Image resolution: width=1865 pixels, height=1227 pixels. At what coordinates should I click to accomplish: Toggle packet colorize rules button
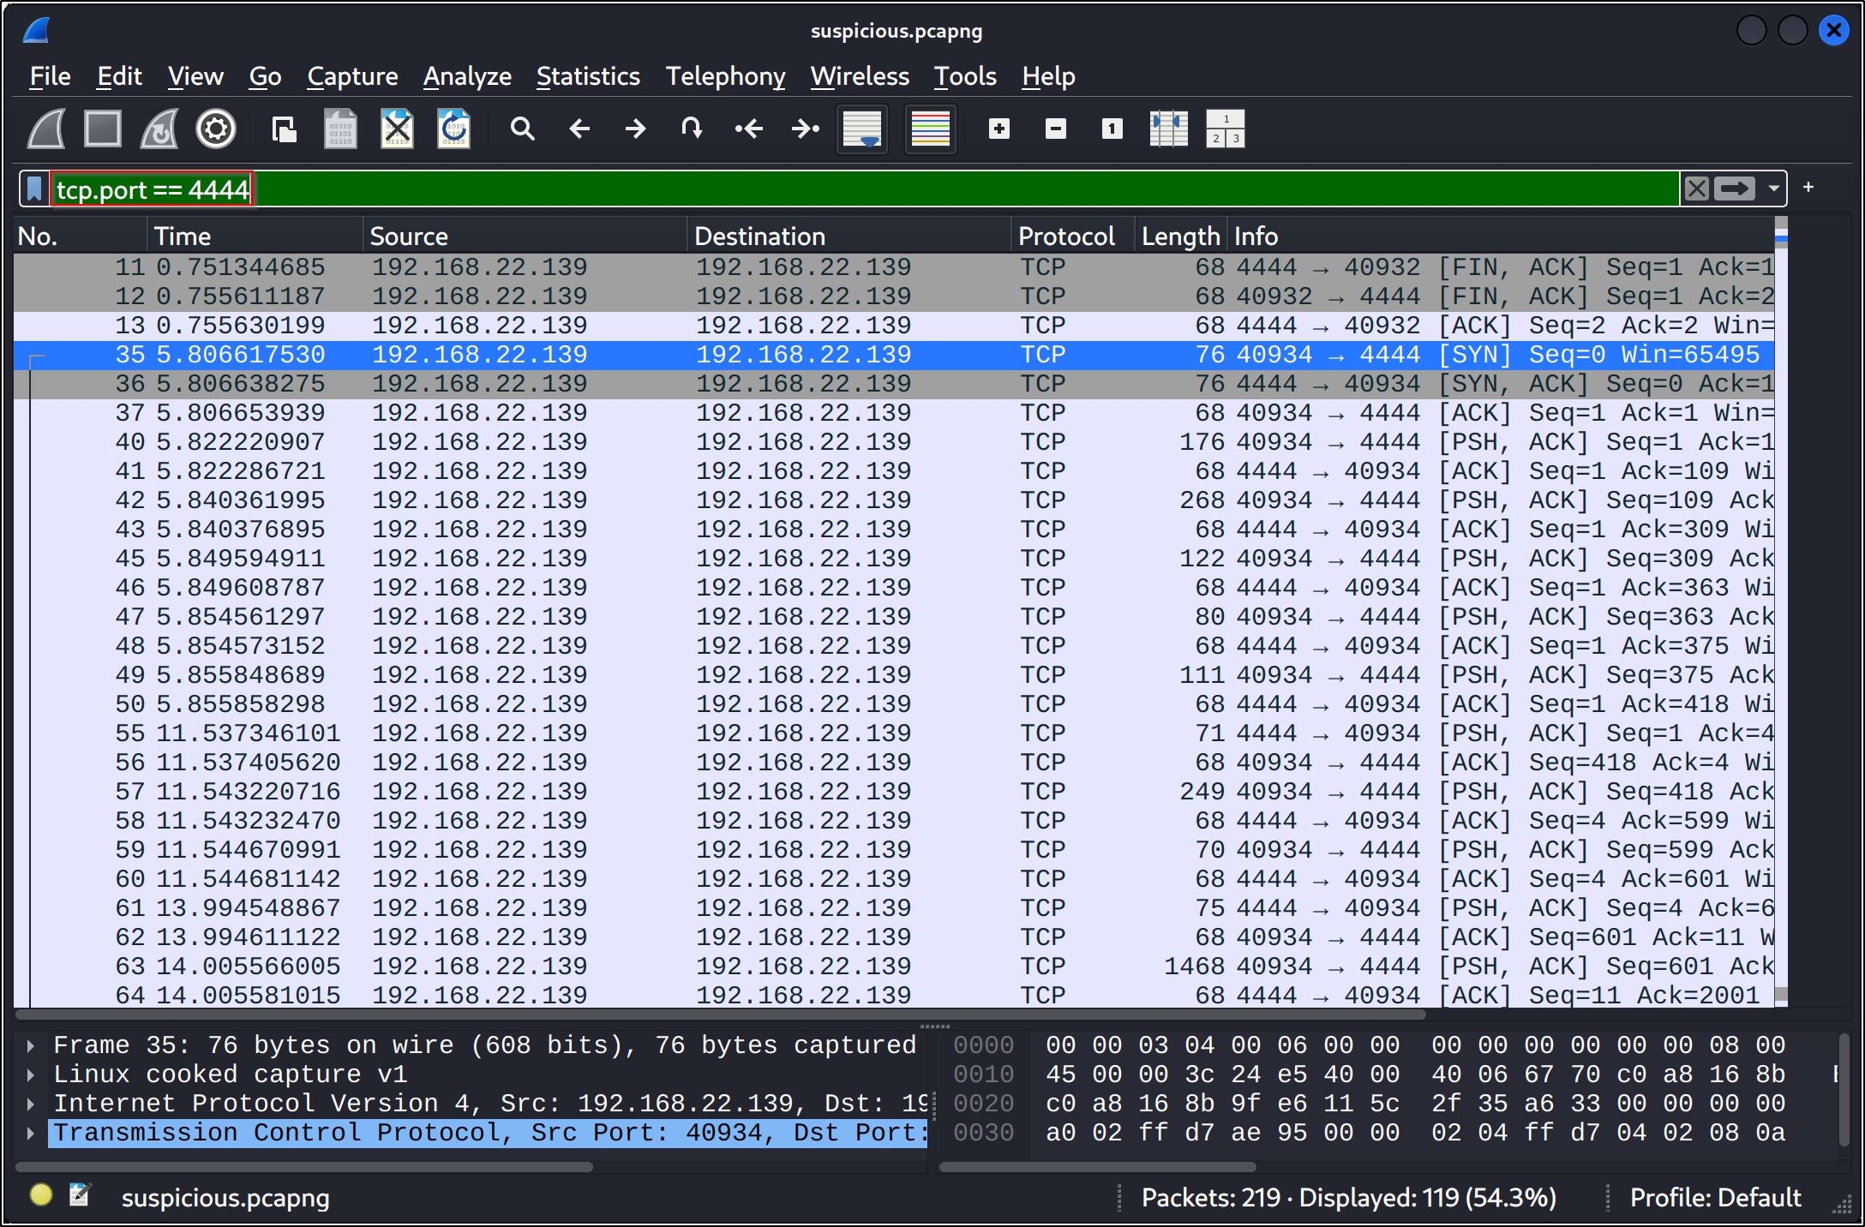coord(930,129)
